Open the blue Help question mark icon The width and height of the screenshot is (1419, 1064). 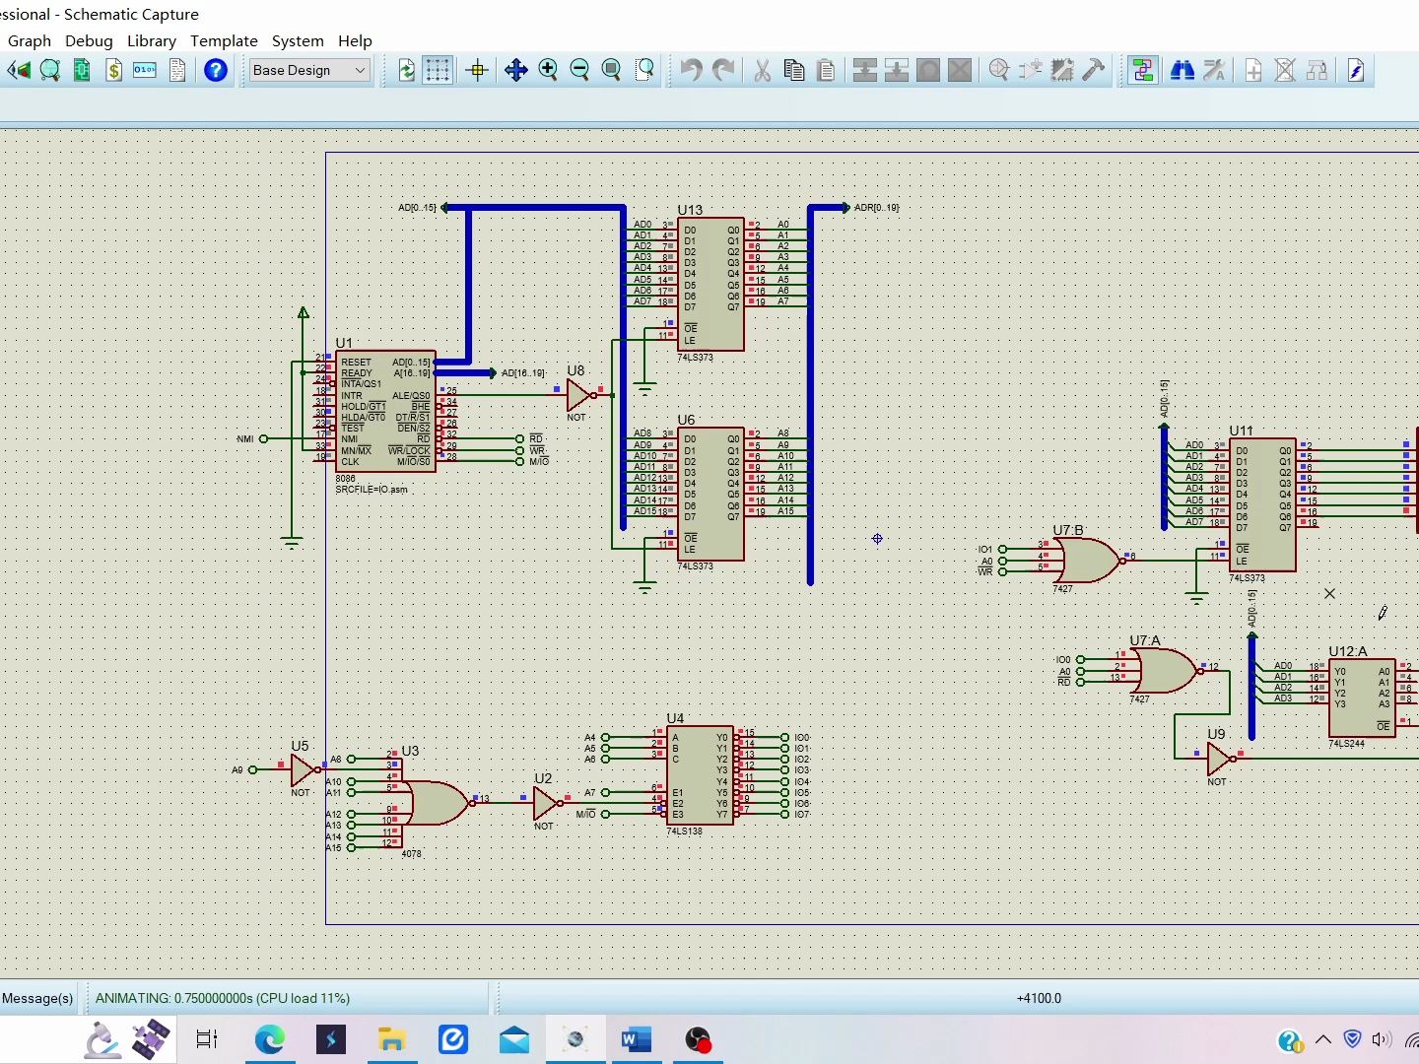click(215, 70)
